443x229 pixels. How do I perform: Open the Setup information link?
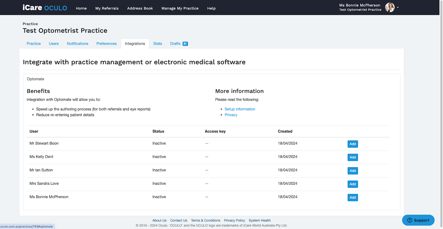coord(240,109)
